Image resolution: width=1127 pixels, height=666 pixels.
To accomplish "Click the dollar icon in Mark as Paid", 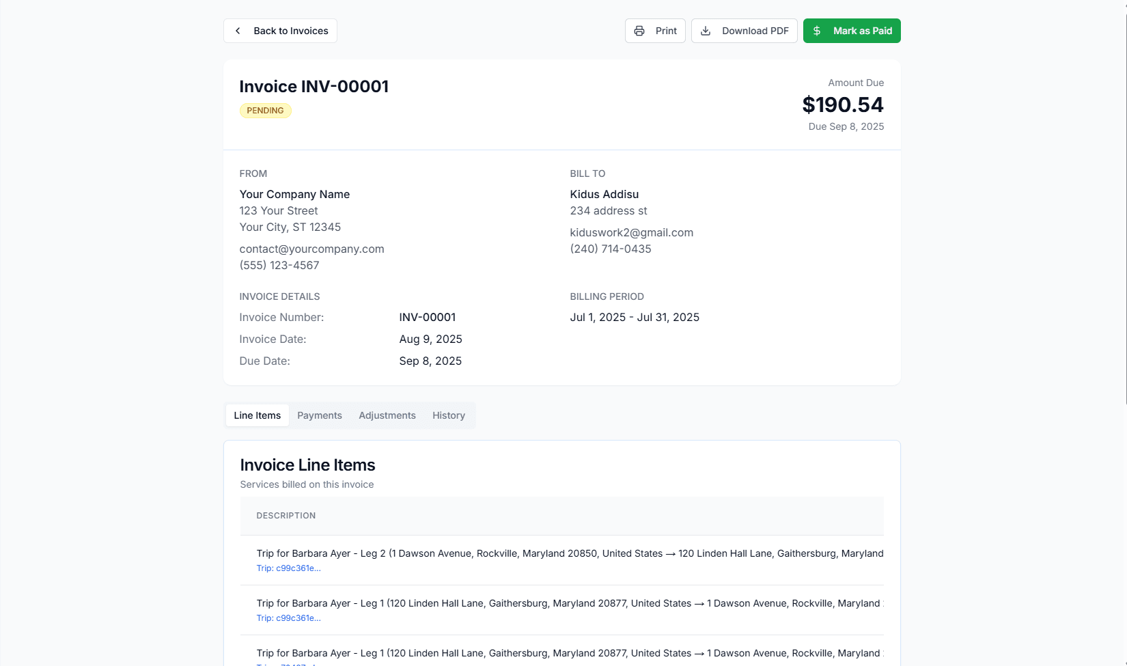I will tap(817, 31).
